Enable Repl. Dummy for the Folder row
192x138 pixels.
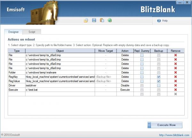click(142, 73)
